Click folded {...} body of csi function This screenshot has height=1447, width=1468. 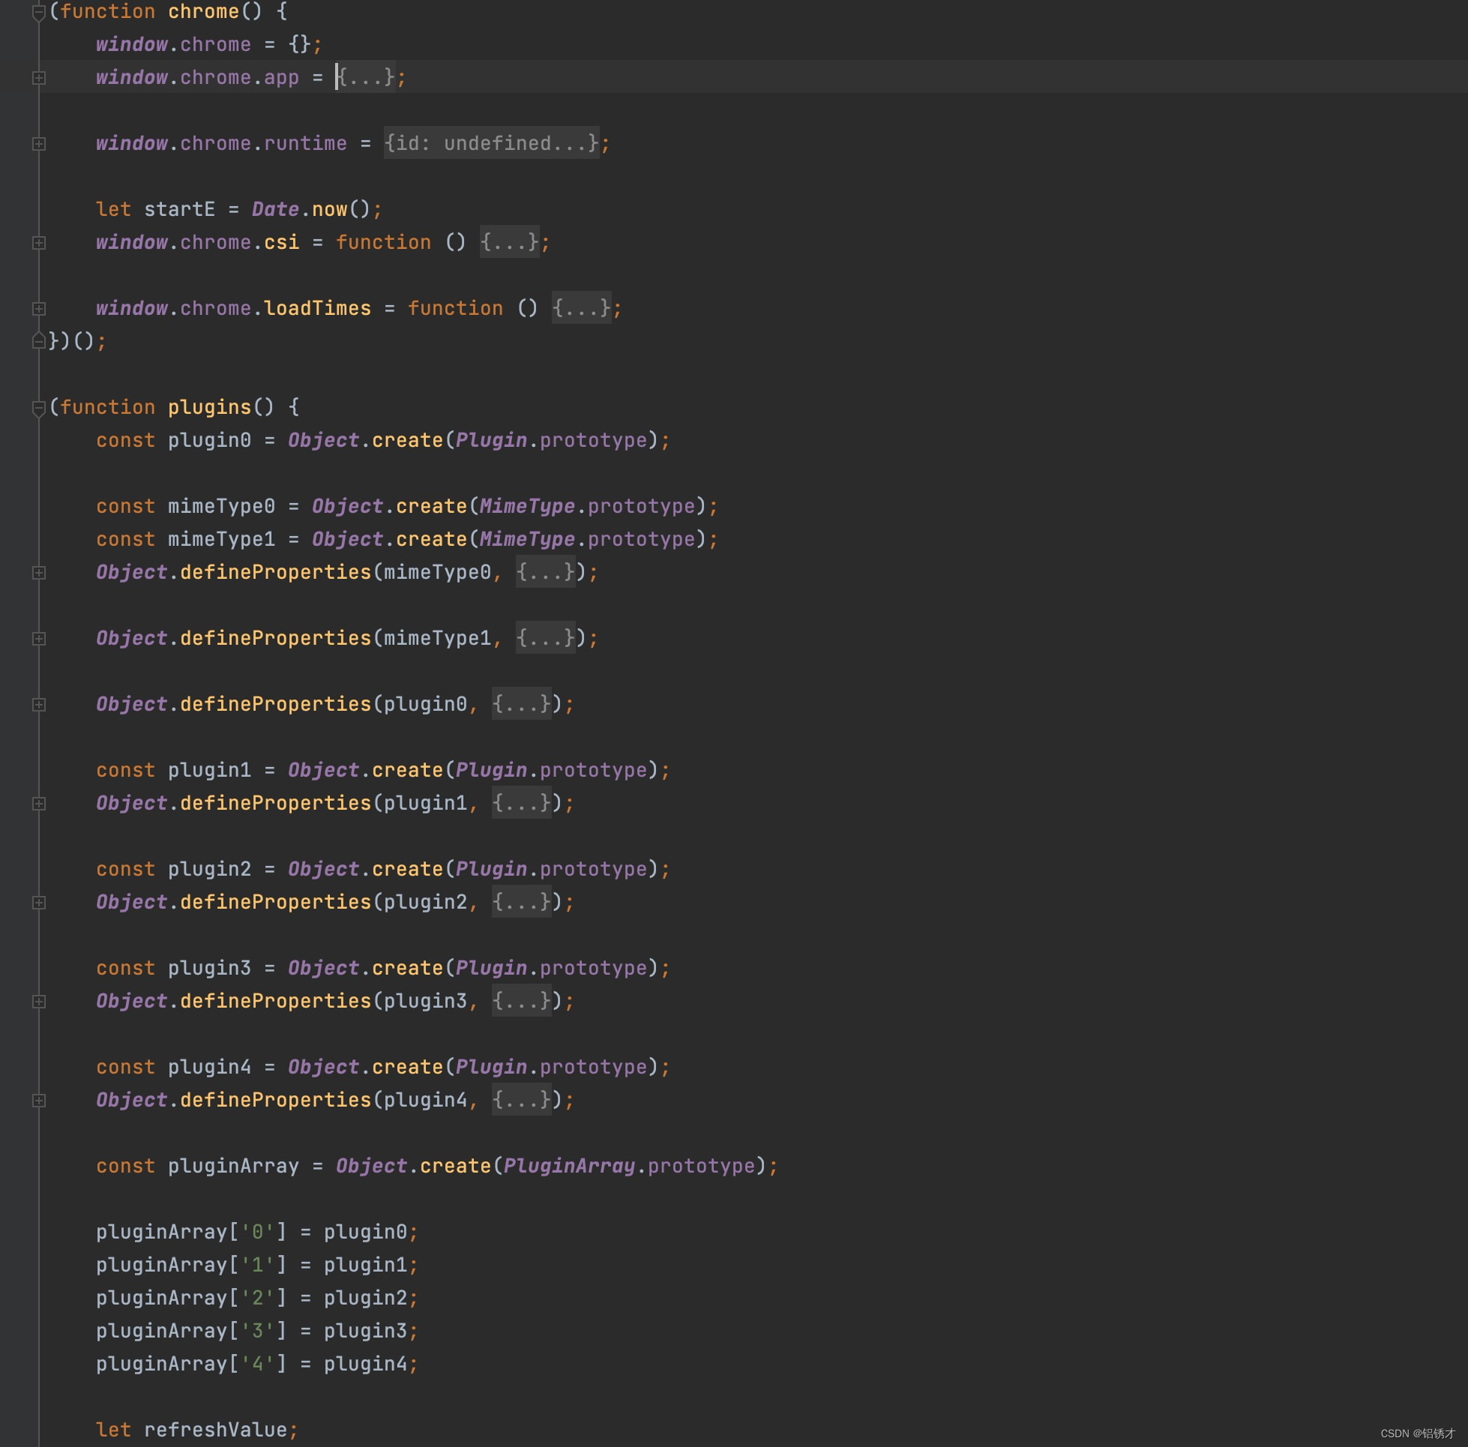[510, 242]
